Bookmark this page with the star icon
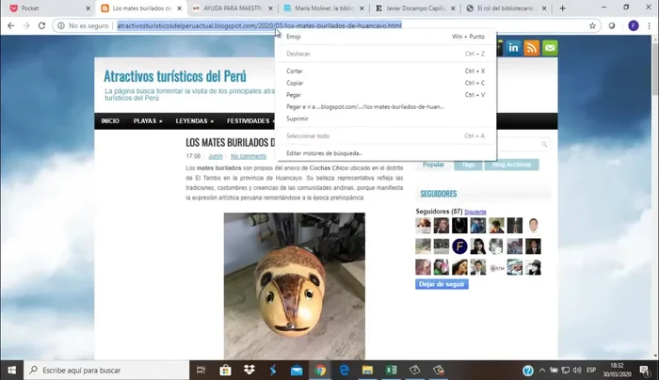This screenshot has height=380, width=659. (x=592, y=25)
